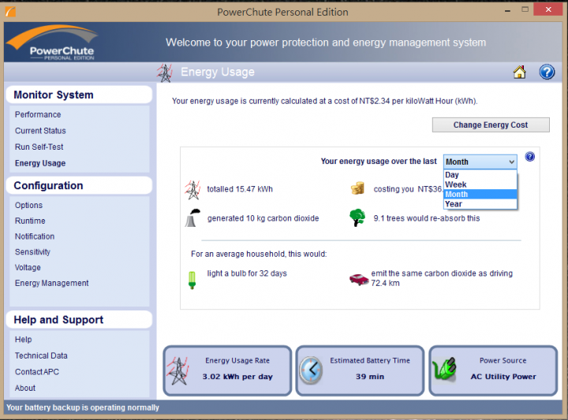Open Runtime configuration
Screen dimensions: 568x420
[x=30, y=221]
